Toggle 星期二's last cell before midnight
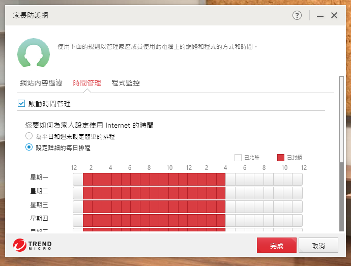 coord(297,193)
